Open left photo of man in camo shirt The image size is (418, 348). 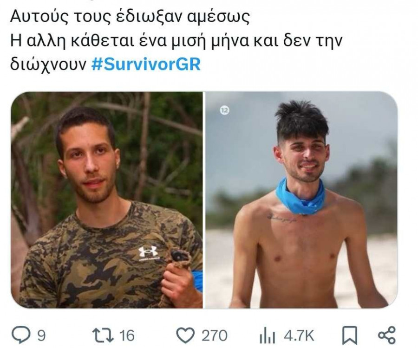107,200
